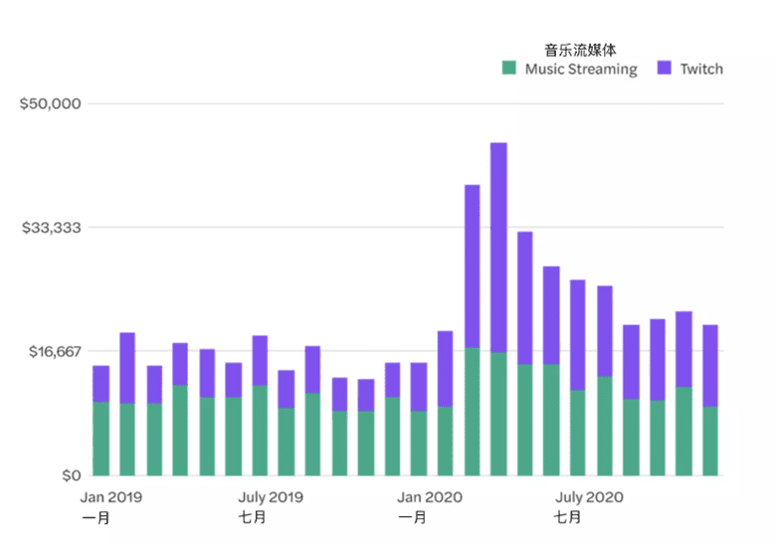Select the green segment of the tallest bar
775x545 pixels.
[x=498, y=413]
